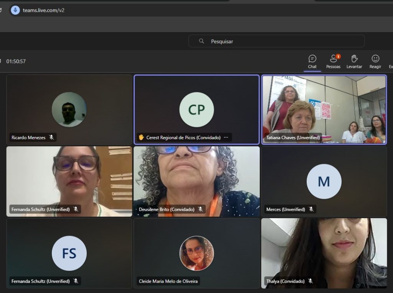The image size is (393, 293).
Task: Click the microphone icon in the address bar
Action: coord(15,10)
